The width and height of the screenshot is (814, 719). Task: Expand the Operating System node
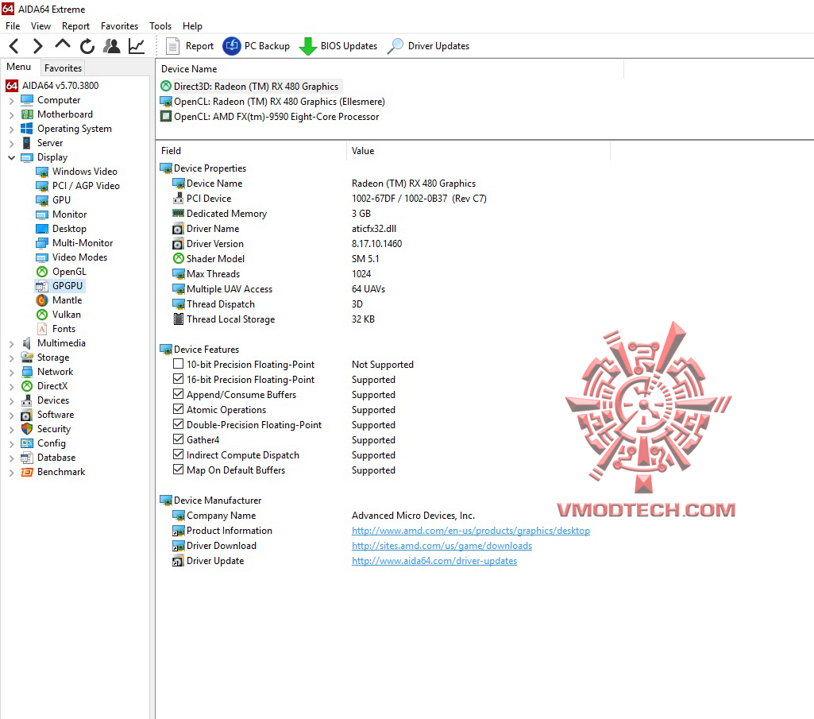[x=11, y=129]
